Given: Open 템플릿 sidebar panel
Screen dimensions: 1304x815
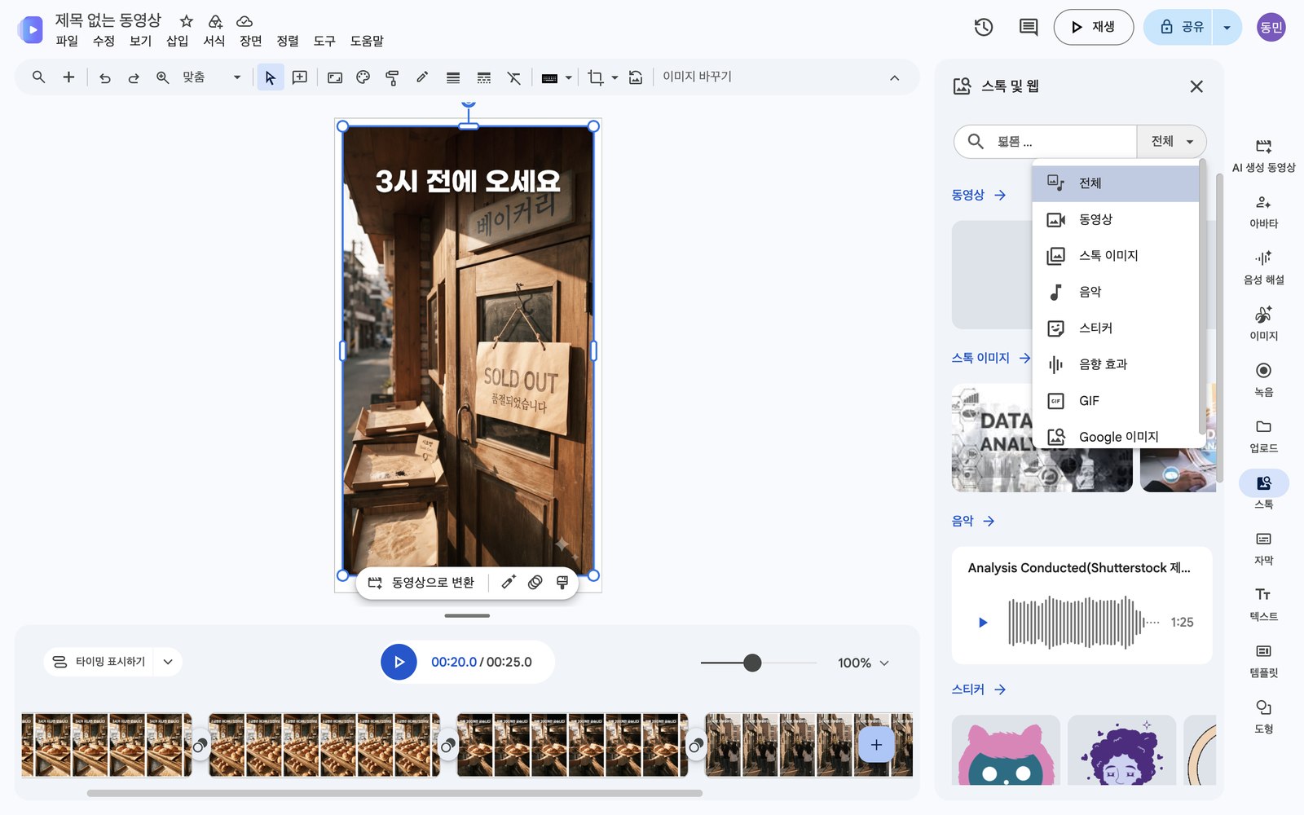Looking at the screenshot, I should click(x=1263, y=661).
